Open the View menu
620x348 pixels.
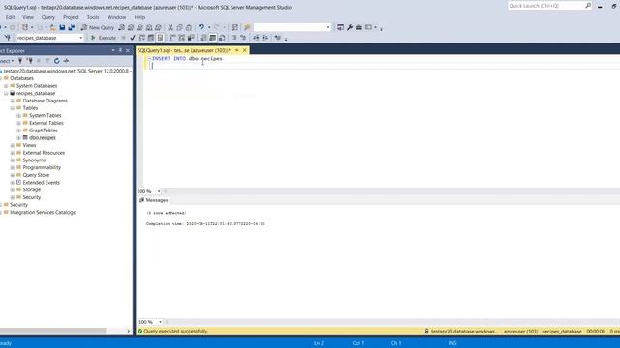[28, 17]
